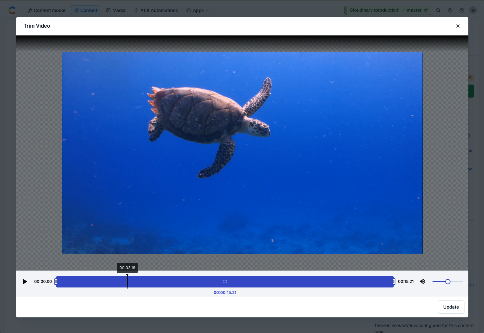Open the settings gear icon

click(x=462, y=10)
